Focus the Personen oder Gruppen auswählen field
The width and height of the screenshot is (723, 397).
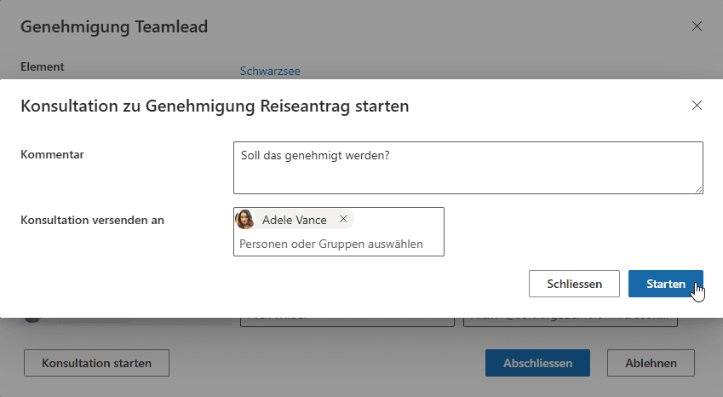(x=337, y=245)
